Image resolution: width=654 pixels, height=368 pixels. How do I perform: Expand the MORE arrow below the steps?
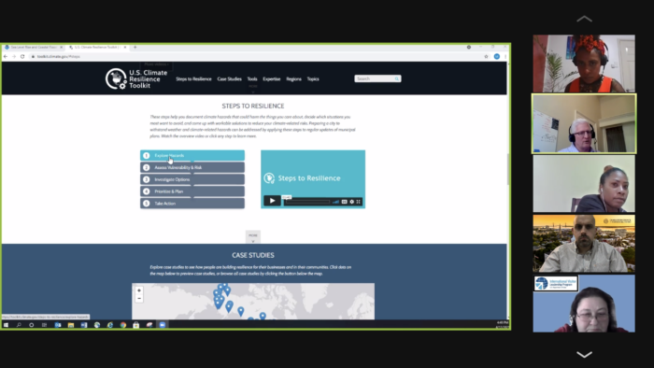(x=253, y=237)
